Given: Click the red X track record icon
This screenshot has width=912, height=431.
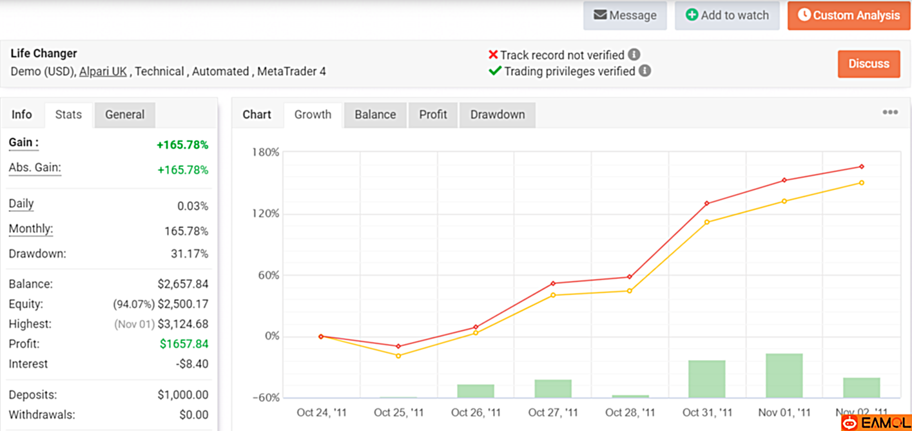Looking at the screenshot, I should click(x=493, y=55).
